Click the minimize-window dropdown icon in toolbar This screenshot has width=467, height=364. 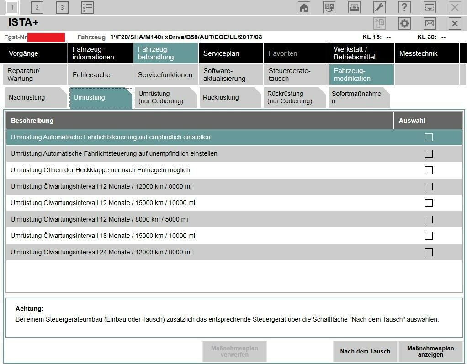430,7
